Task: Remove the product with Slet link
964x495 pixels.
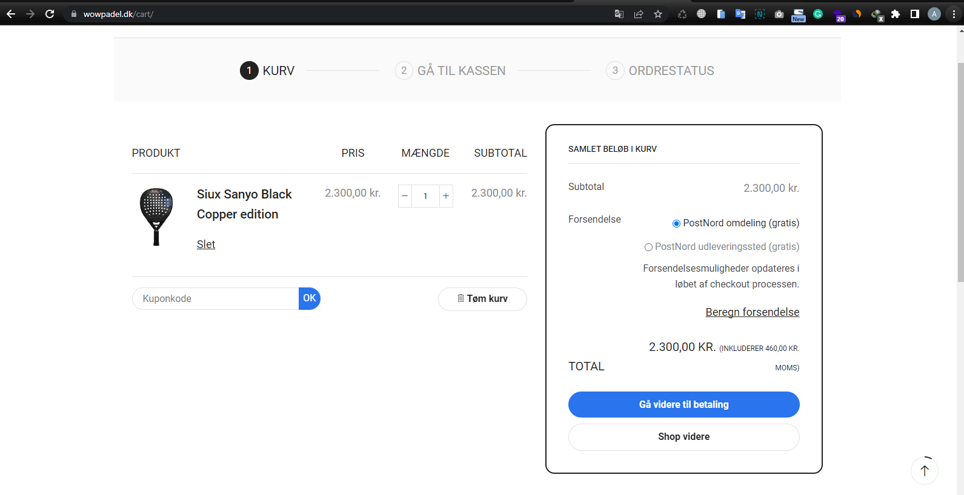Action: tap(206, 244)
